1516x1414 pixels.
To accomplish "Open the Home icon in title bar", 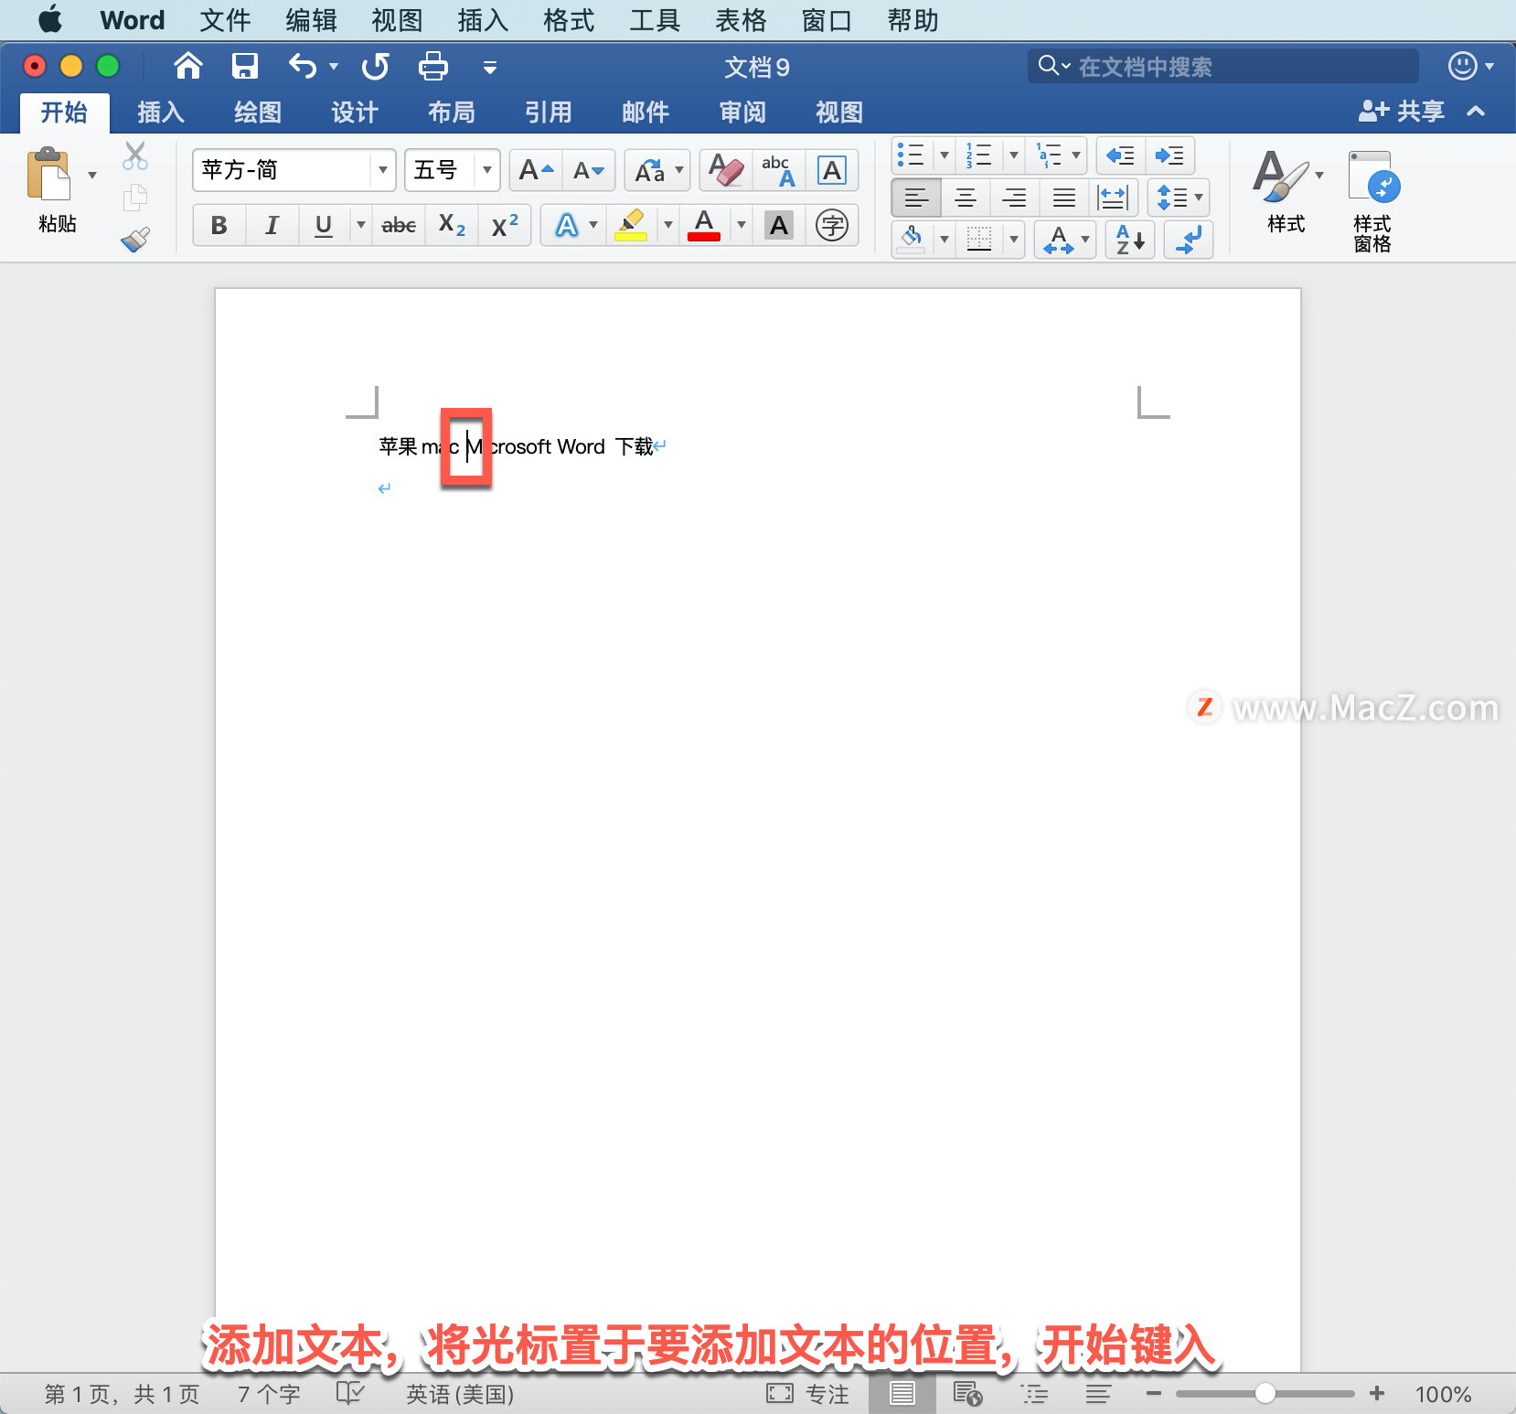I will [x=188, y=66].
